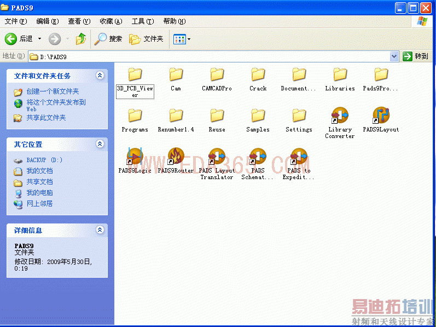Open the 查看(V) menu

click(x=79, y=21)
